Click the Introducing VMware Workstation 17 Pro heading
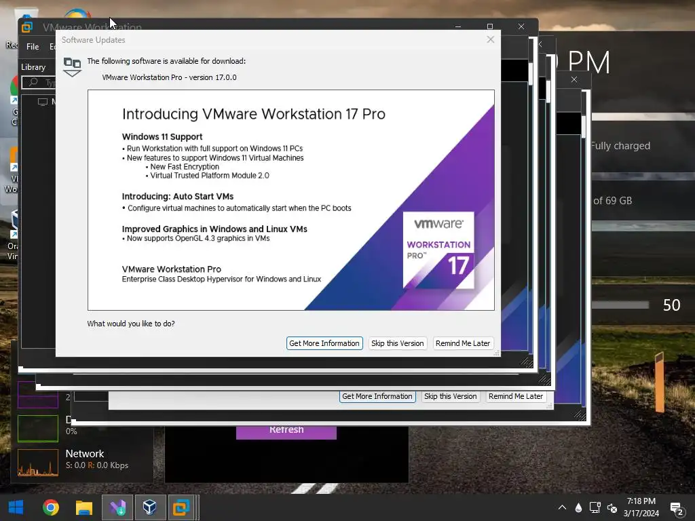The image size is (695, 521). (x=254, y=114)
